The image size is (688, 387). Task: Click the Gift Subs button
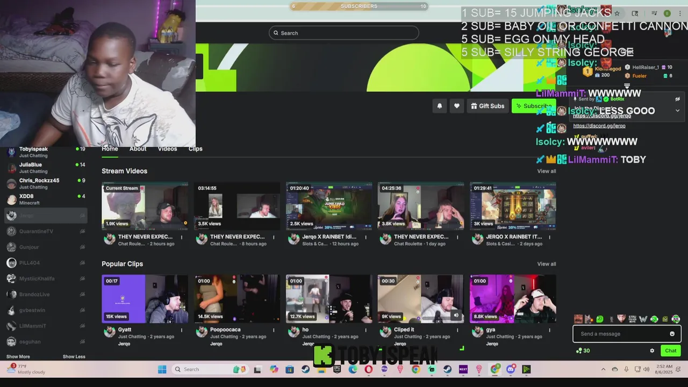[488, 106]
